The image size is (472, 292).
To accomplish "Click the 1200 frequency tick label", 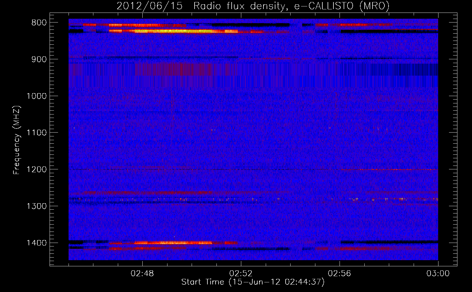I will [36, 169].
